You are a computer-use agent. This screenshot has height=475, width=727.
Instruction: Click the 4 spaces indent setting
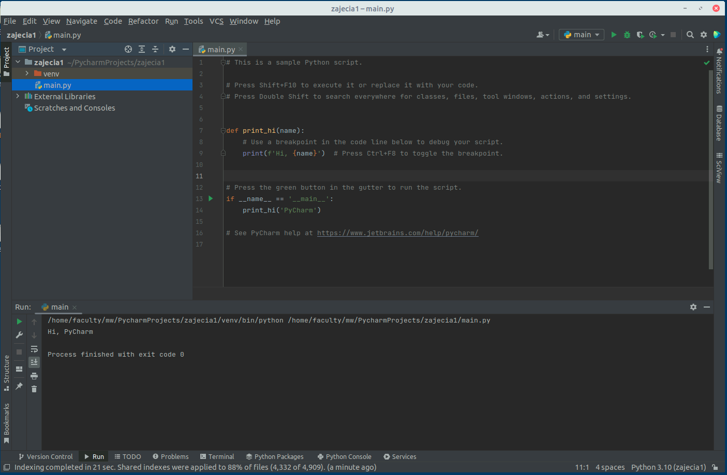tap(610, 467)
